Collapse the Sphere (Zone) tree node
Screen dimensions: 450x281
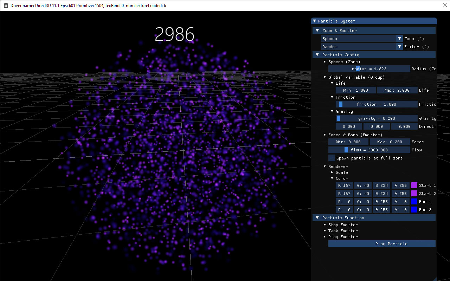tap(325, 62)
